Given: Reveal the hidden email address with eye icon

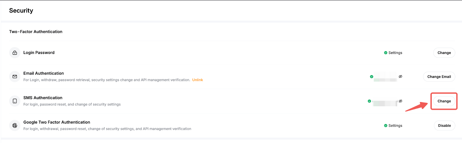Looking at the screenshot, I should 400,77.
